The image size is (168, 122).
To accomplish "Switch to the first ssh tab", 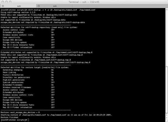I will pos(19,6).
